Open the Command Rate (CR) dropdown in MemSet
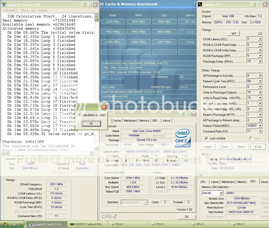 tap(260, 131)
